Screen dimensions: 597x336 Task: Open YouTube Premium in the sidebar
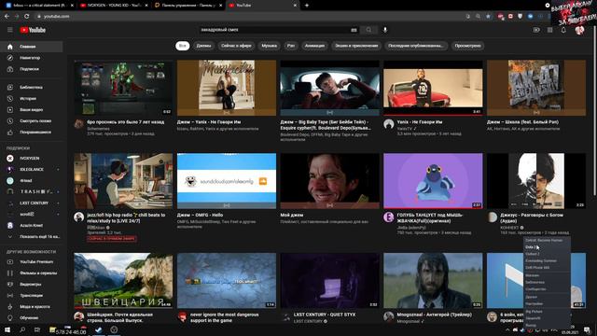[x=32, y=261]
